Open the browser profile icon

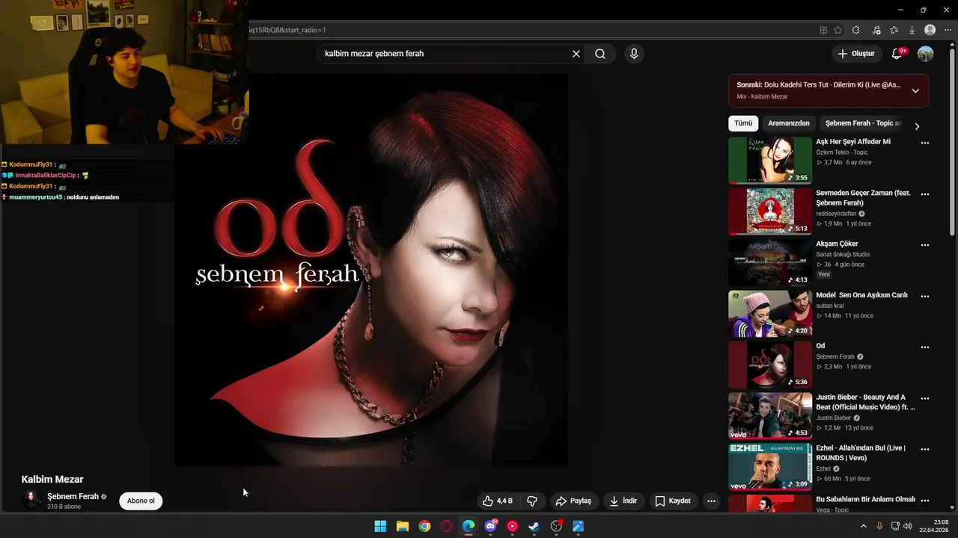(930, 30)
